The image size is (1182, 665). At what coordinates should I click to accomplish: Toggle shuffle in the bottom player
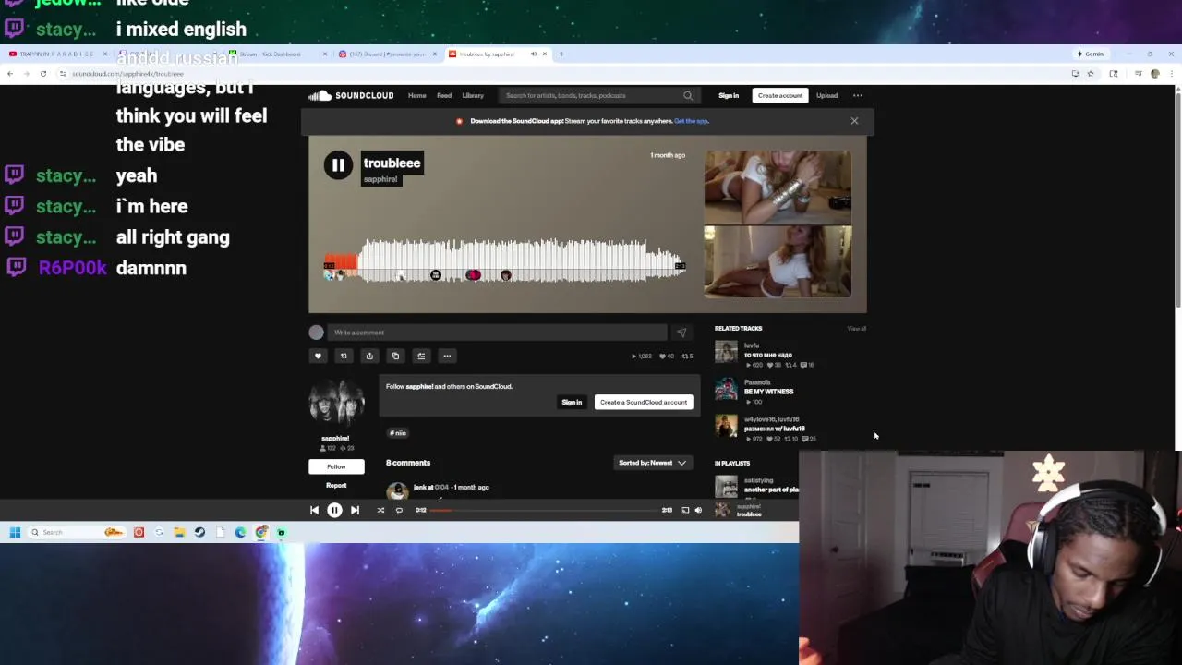point(380,510)
